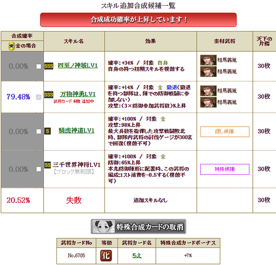Click the スキル追加合成候補一覧 page title
This screenshot has width=276, height=265.
pyautogui.click(x=138, y=6)
